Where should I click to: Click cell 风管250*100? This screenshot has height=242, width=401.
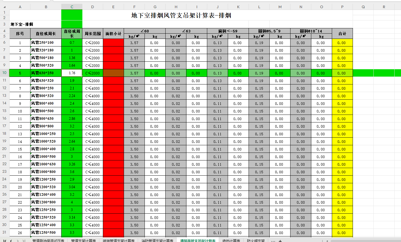click(x=46, y=43)
